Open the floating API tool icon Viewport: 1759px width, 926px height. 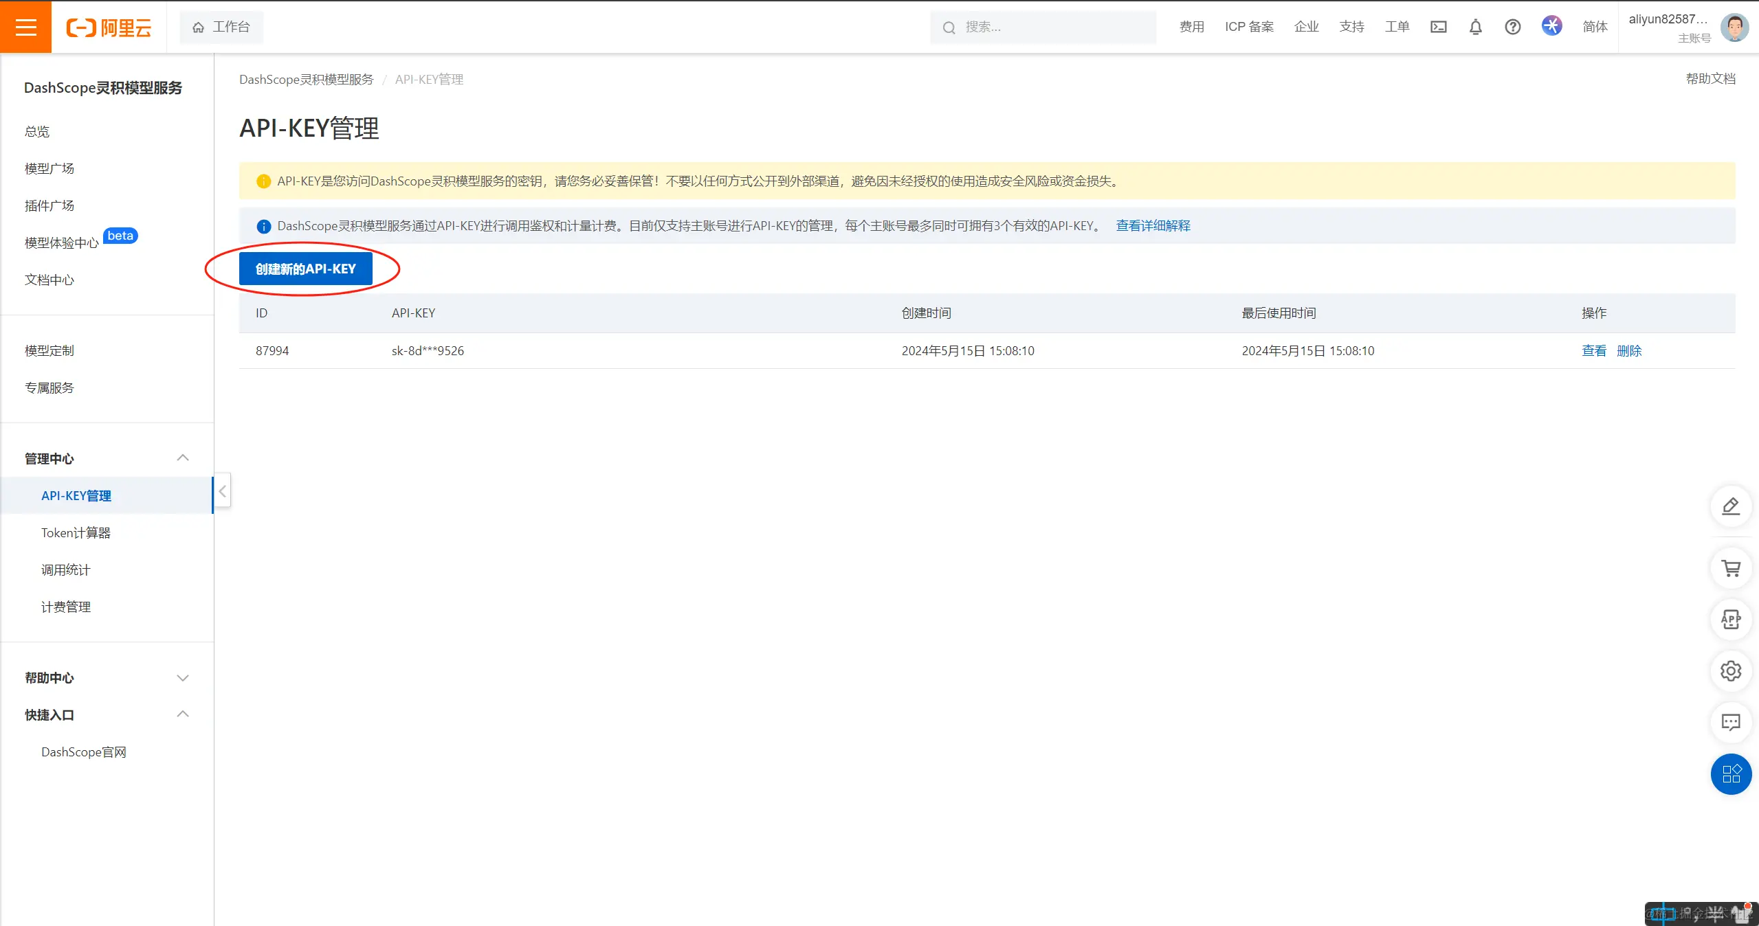[1730, 620]
